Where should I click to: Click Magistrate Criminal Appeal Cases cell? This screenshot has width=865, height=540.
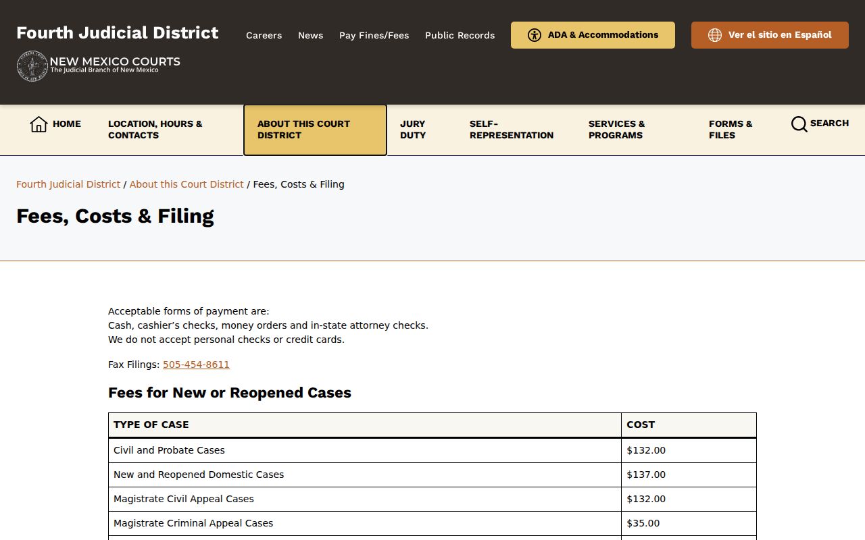point(365,523)
